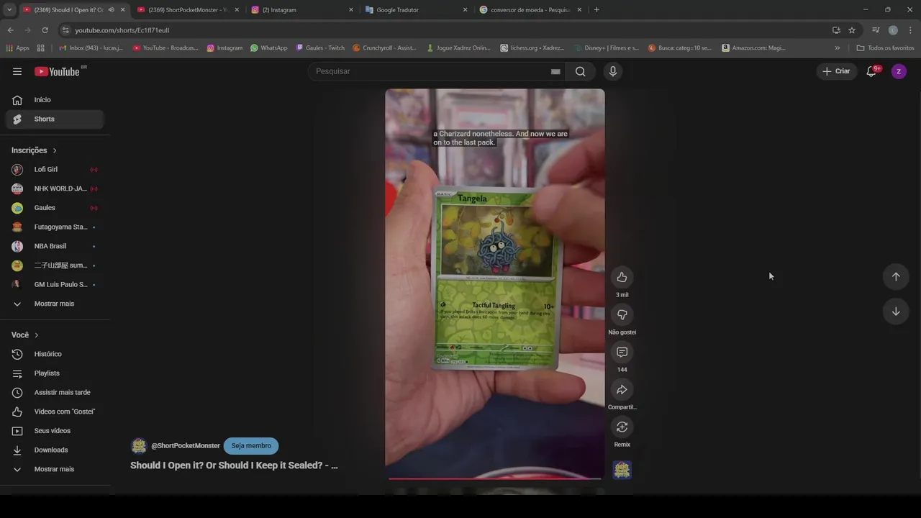Open the ShortPocketMonster channel avatar

click(x=139, y=445)
